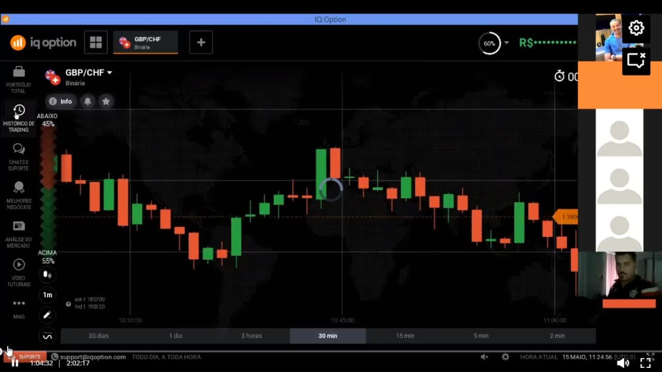Click the orange current price tag

pos(565,217)
